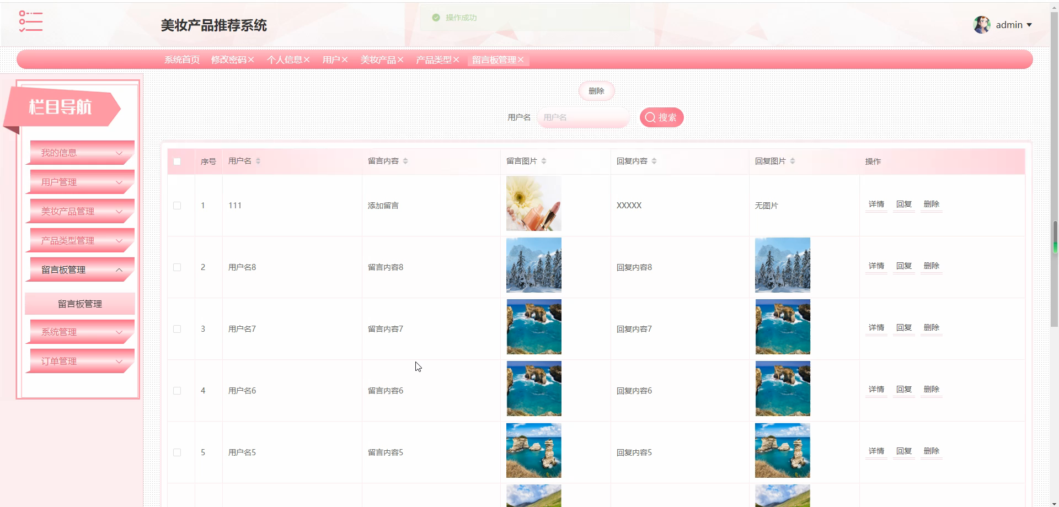Click 删除 for row 用户名7
The image size is (1059, 507).
[x=932, y=328]
